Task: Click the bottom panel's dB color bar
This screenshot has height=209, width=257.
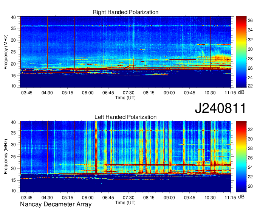Action: [241, 157]
